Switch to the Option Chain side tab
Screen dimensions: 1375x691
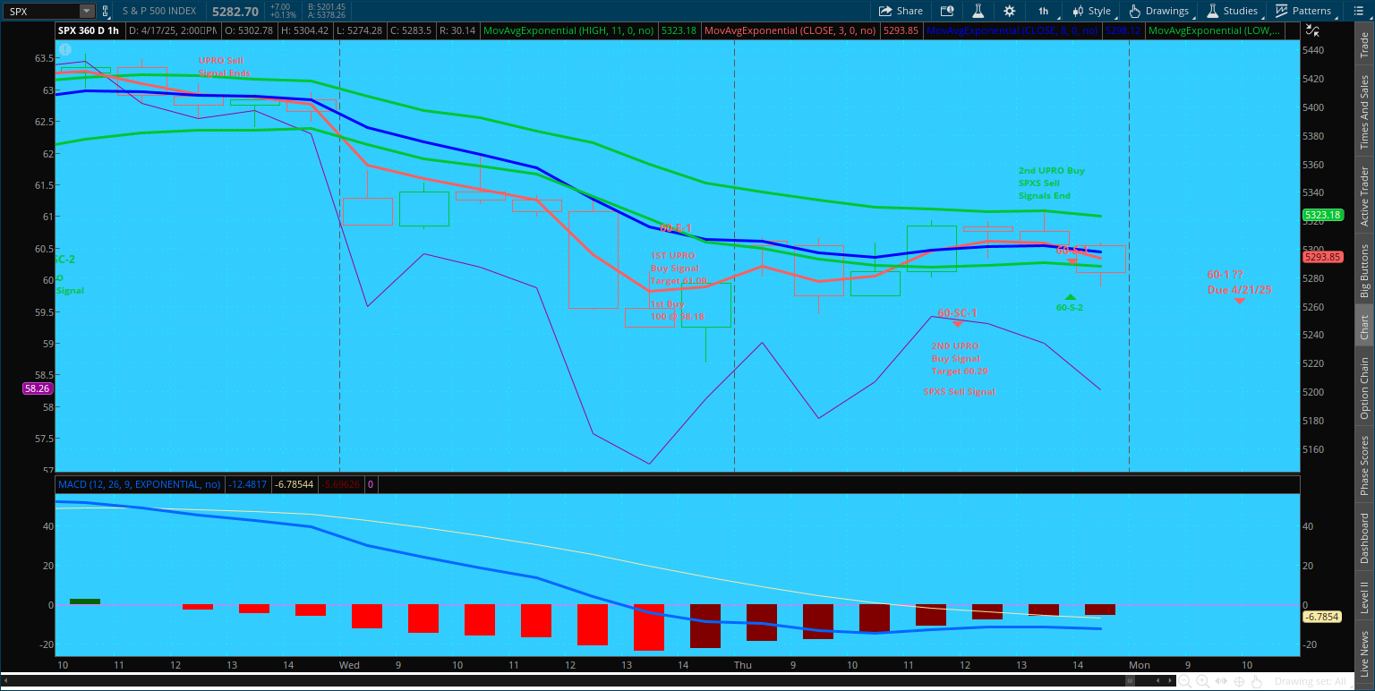tap(1364, 388)
